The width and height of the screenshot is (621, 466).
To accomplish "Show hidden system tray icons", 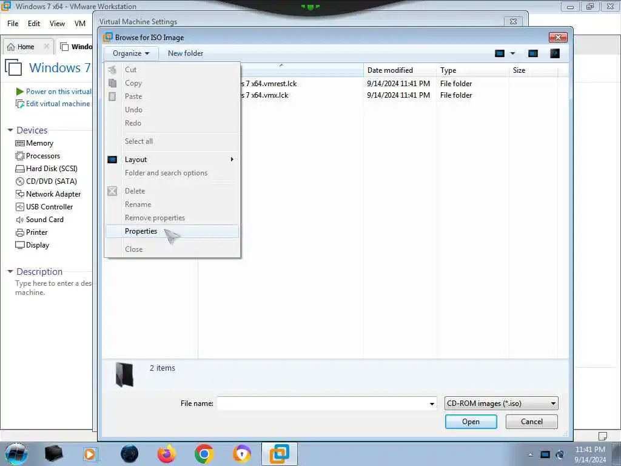I will coord(530,455).
